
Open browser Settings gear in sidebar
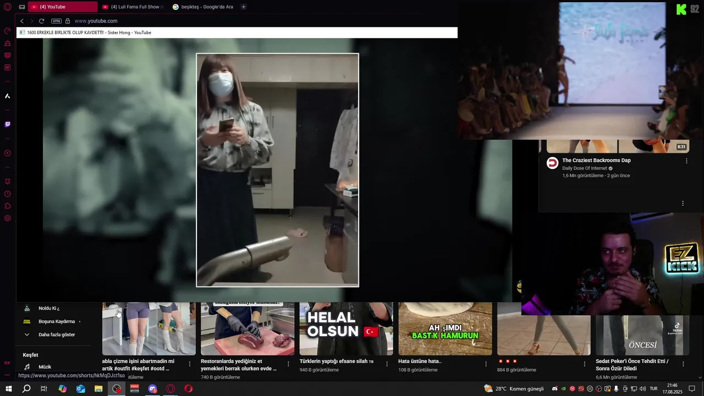point(8,218)
